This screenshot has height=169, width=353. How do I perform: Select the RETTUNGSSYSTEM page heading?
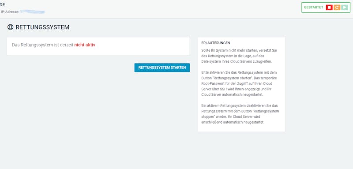tap(42, 27)
